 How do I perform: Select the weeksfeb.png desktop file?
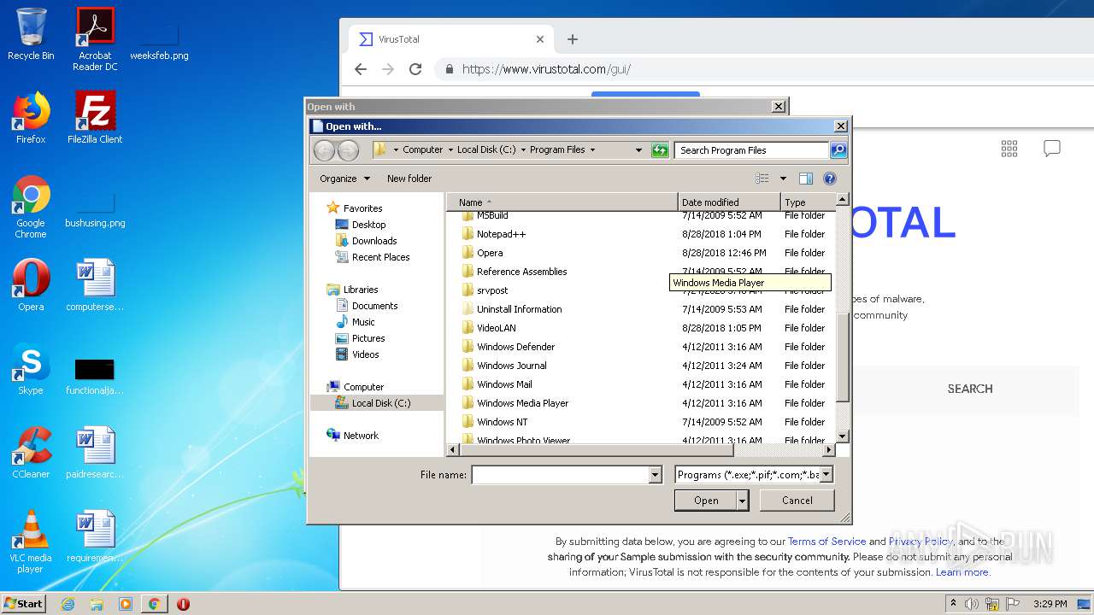(x=159, y=41)
